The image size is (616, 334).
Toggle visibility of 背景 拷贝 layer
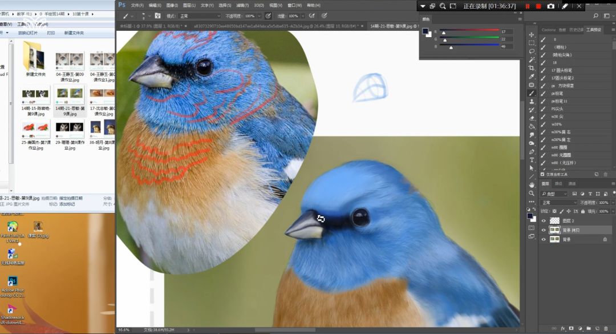543,230
